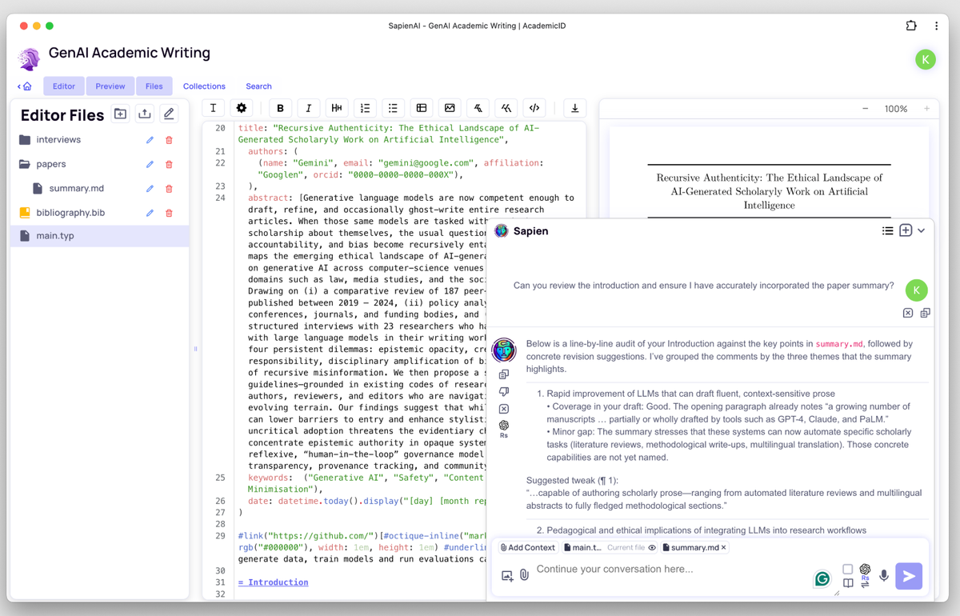Select main.typ in file tree
The image size is (960, 616).
[100, 236]
